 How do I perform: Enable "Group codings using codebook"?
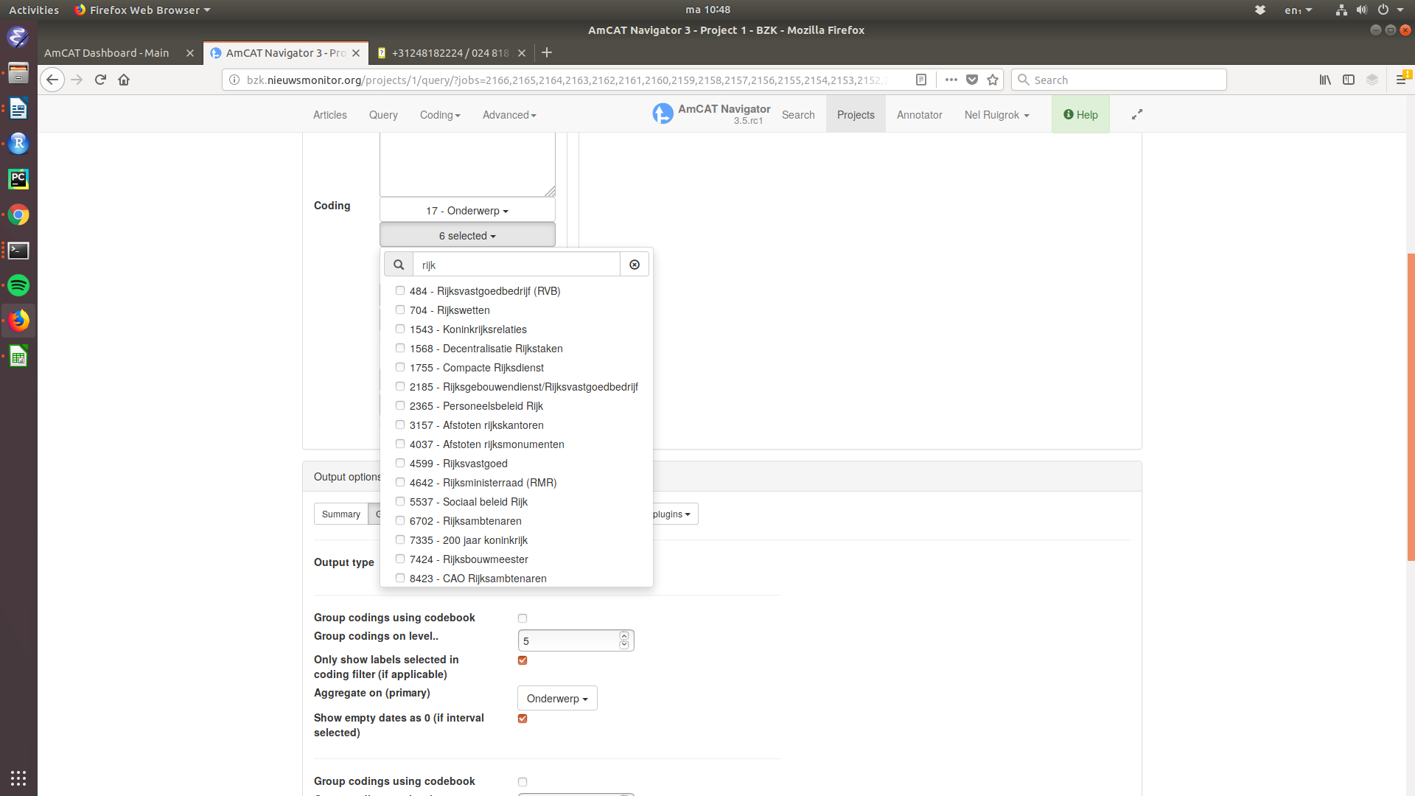[x=523, y=618]
